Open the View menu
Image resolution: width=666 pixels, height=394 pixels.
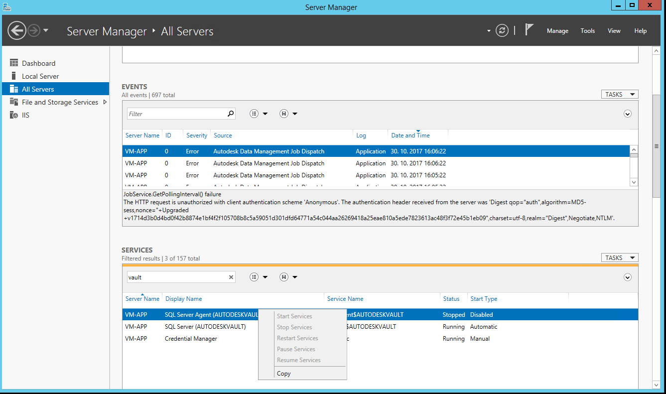[614, 31]
